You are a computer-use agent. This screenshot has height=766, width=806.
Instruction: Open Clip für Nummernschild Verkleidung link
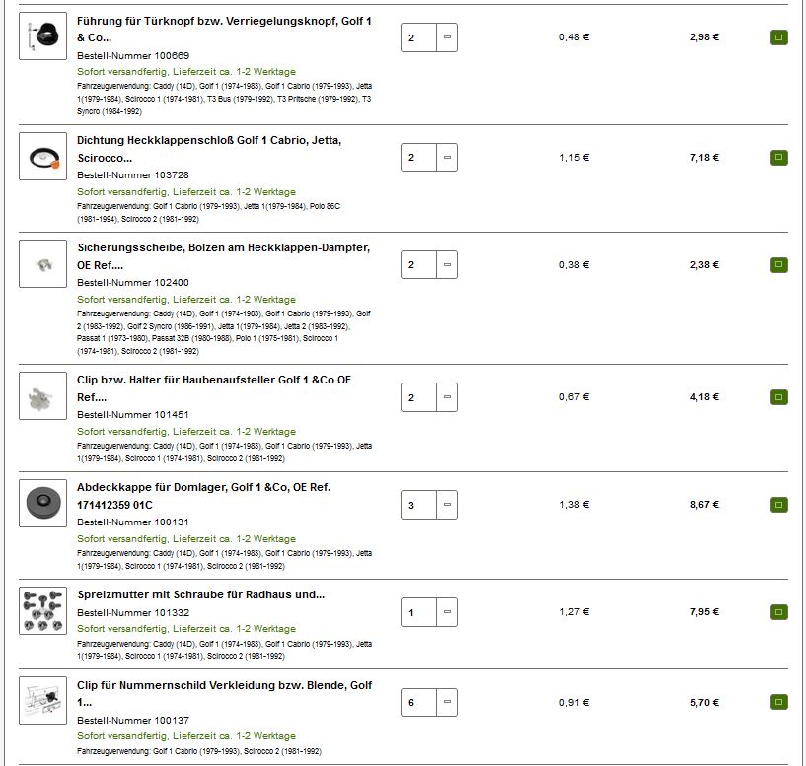[224, 685]
